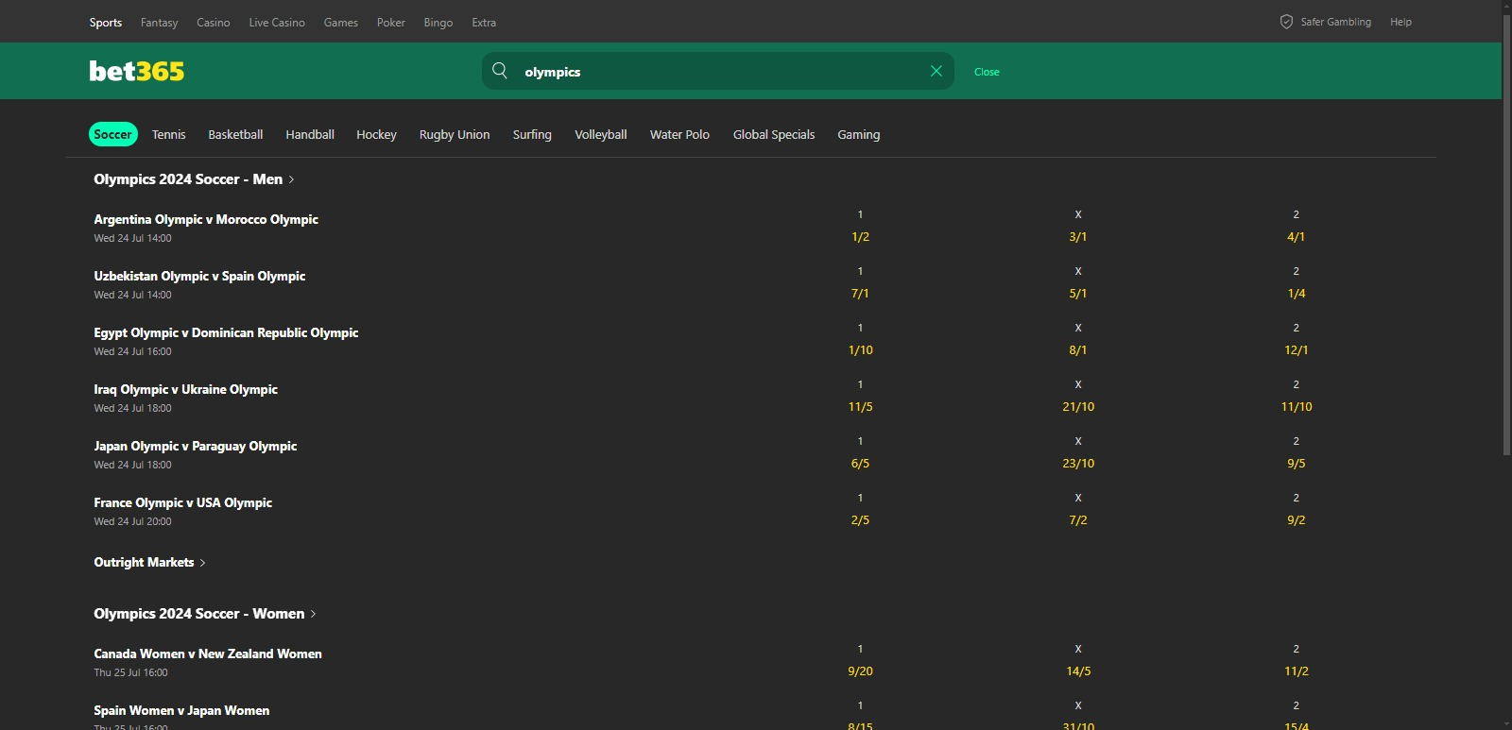Open the Extra section
The image size is (1512, 730).
point(484,23)
